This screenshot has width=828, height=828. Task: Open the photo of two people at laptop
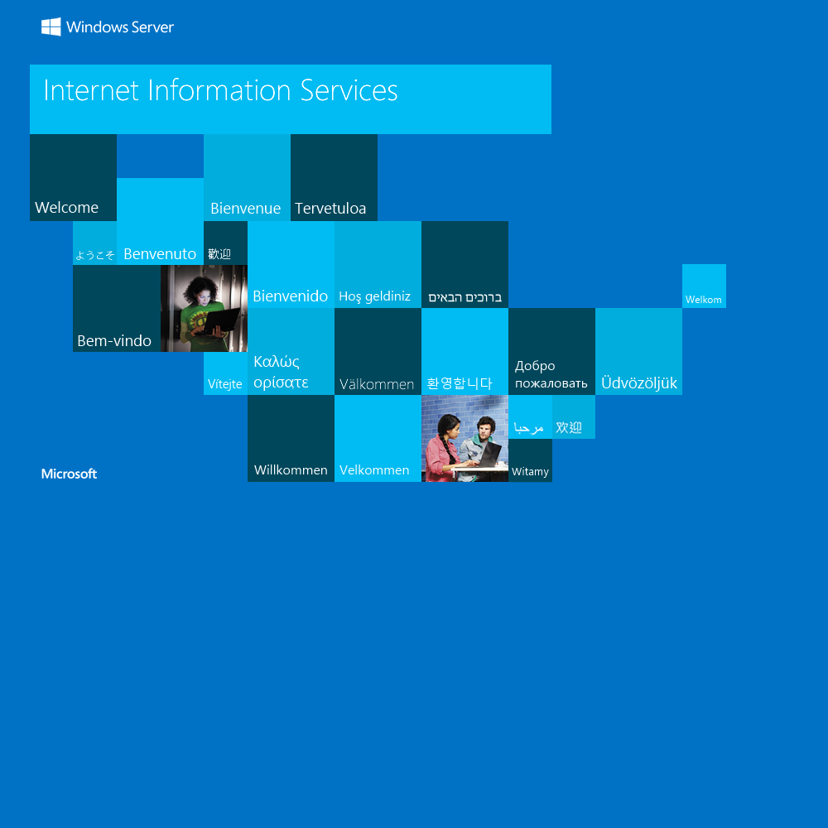(x=465, y=438)
